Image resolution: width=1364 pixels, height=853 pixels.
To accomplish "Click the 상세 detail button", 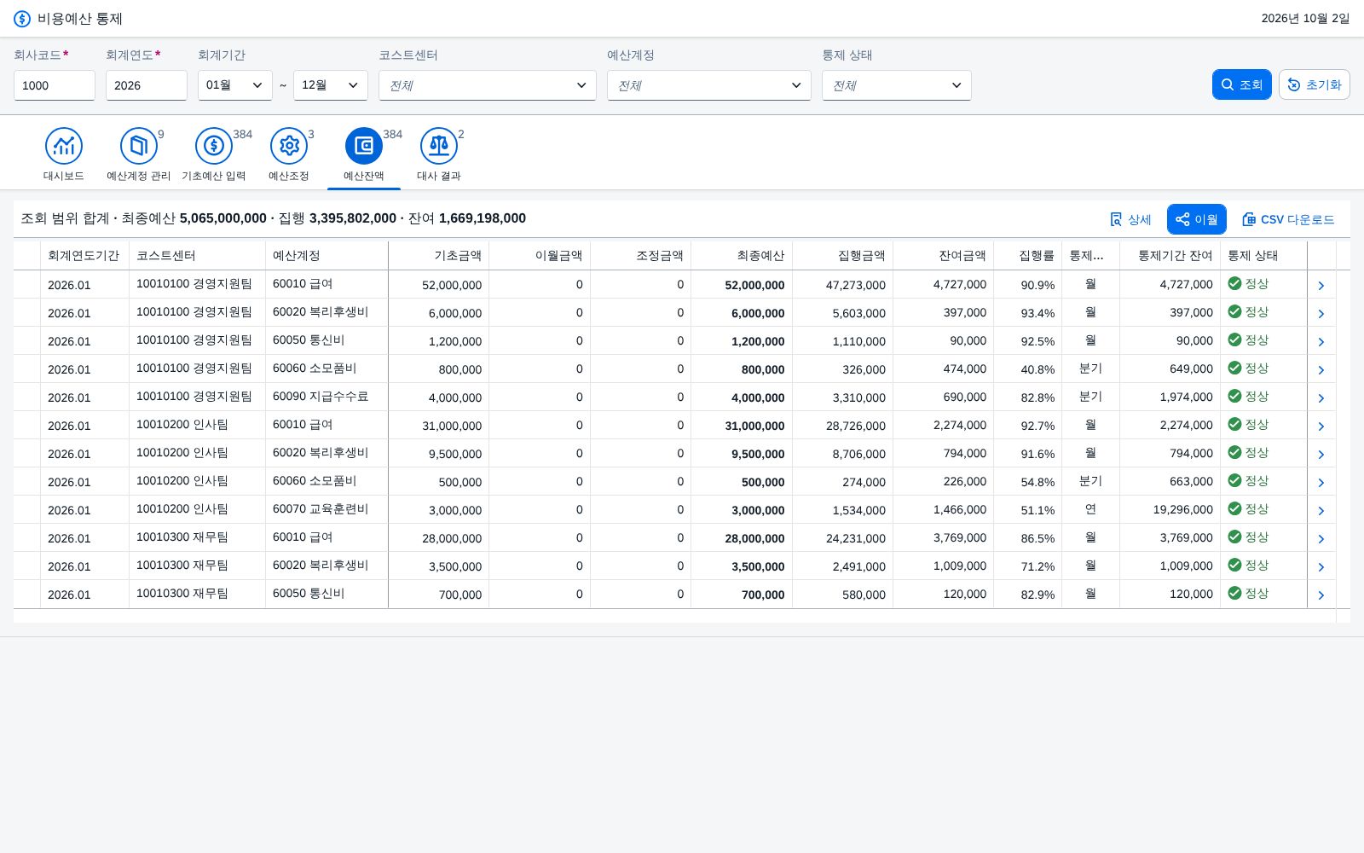I will point(1130,219).
